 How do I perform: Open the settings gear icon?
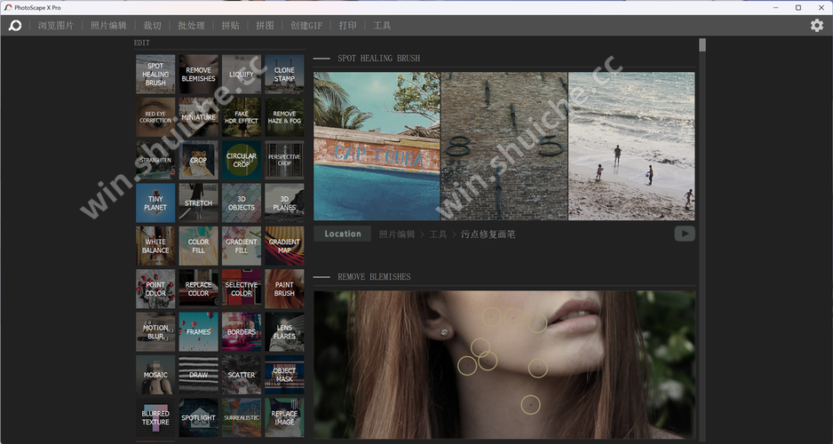click(816, 26)
